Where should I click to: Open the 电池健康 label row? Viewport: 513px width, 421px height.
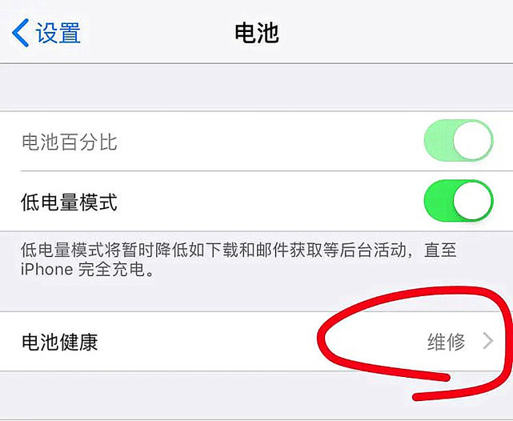[256, 342]
